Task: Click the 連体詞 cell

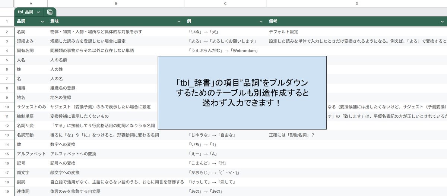Action: [31, 192]
